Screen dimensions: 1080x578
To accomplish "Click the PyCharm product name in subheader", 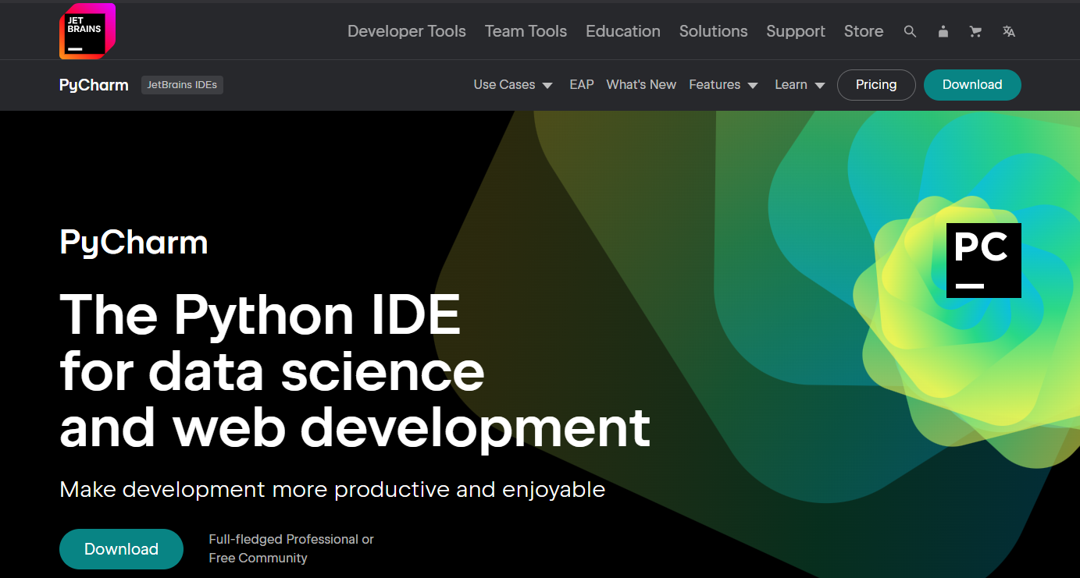I will pos(94,85).
